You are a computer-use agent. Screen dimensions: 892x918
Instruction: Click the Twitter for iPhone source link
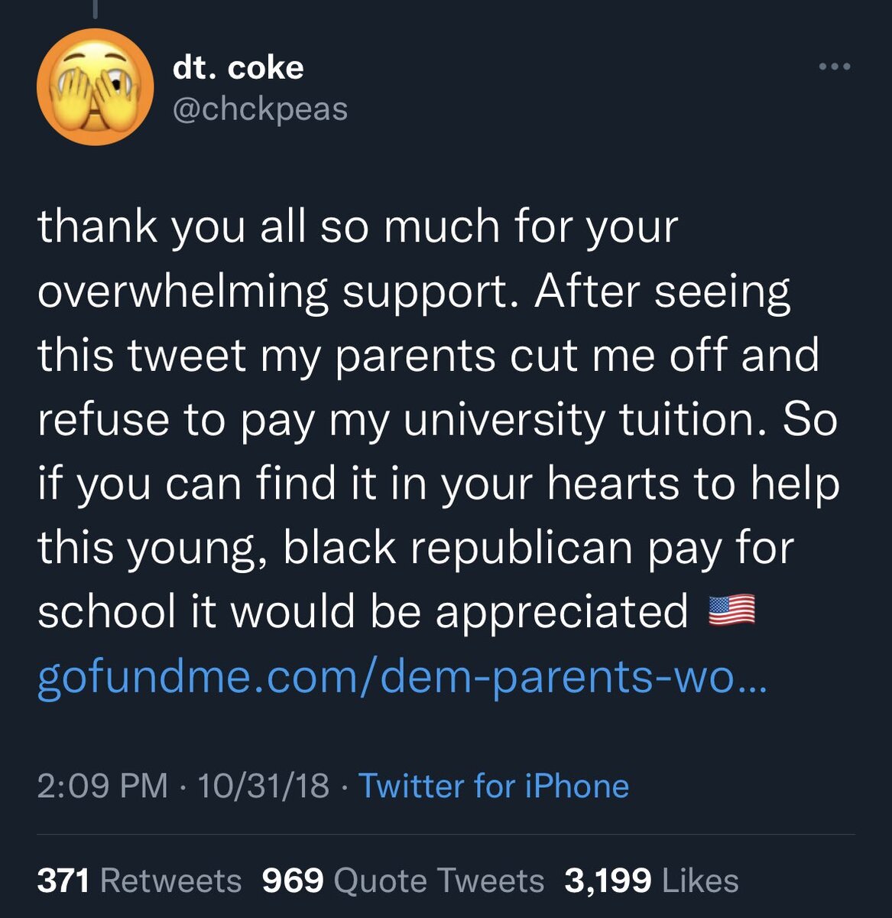(494, 786)
